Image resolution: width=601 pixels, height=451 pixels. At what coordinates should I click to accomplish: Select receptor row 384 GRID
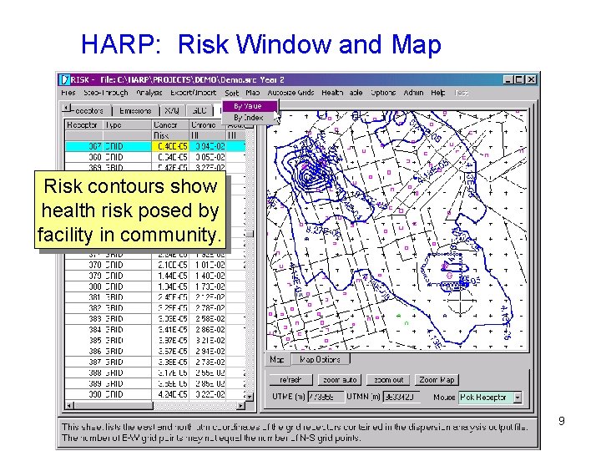(x=155, y=329)
